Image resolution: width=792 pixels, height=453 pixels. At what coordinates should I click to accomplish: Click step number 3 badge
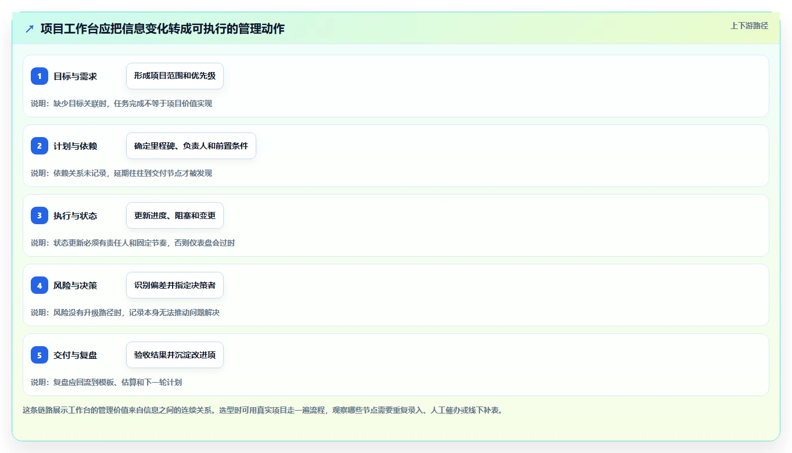point(40,215)
